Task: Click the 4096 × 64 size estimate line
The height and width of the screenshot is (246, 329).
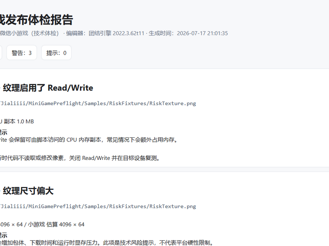Action: point(42,224)
